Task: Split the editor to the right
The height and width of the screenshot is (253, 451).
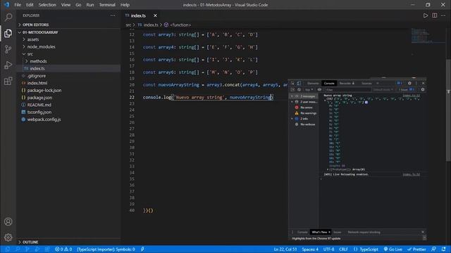Action: click(x=435, y=15)
